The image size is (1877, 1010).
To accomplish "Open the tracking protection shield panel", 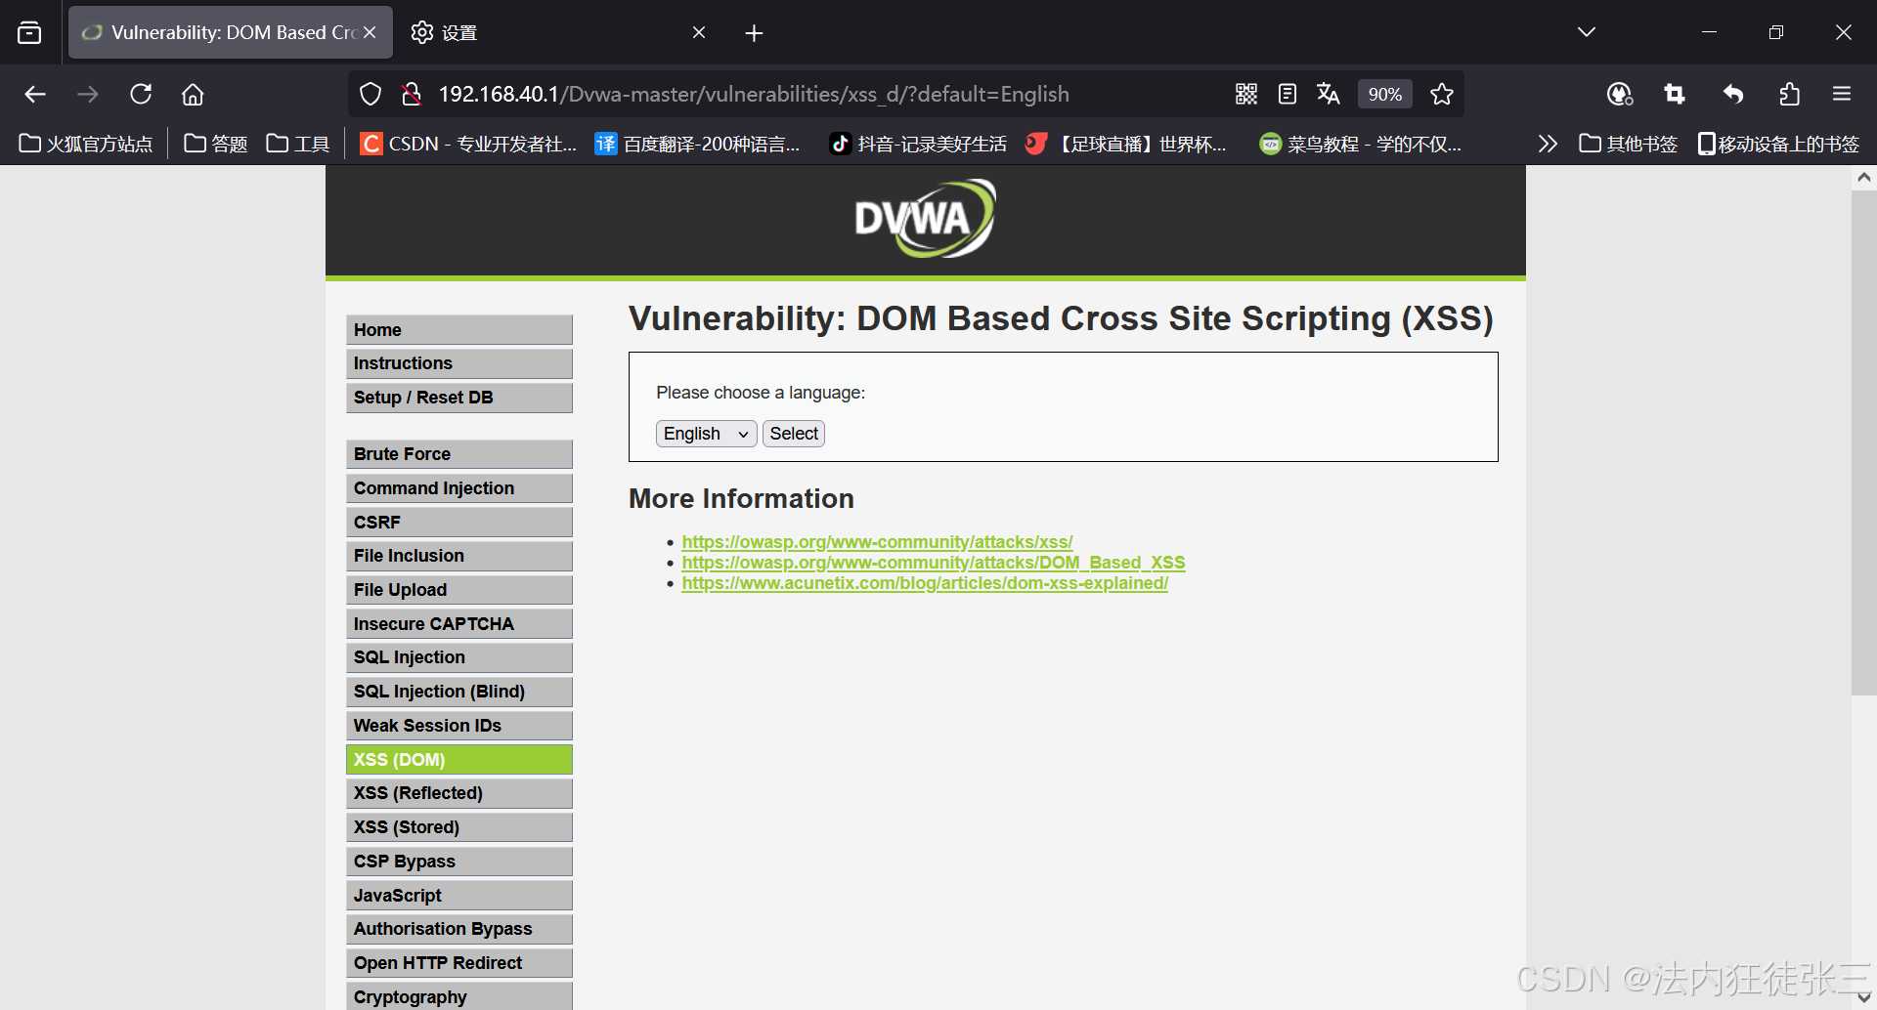I will [x=370, y=94].
